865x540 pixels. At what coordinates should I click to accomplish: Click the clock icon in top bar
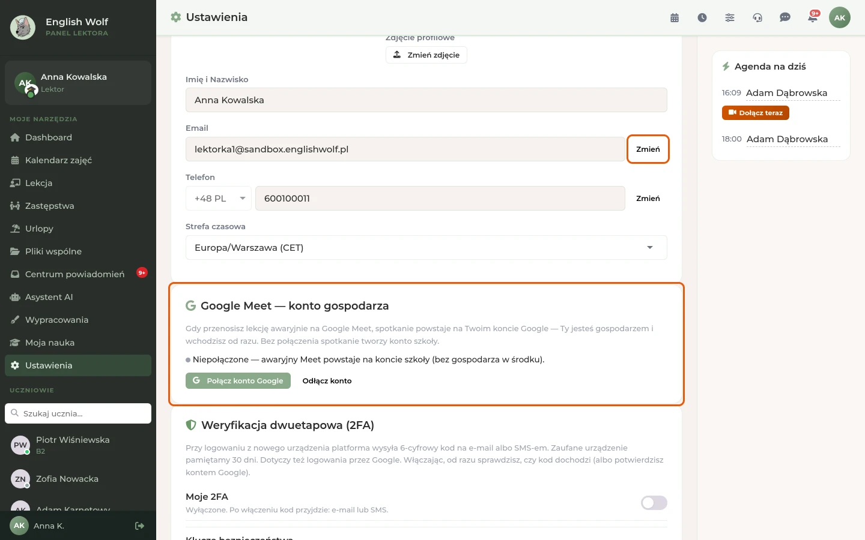pyautogui.click(x=702, y=18)
